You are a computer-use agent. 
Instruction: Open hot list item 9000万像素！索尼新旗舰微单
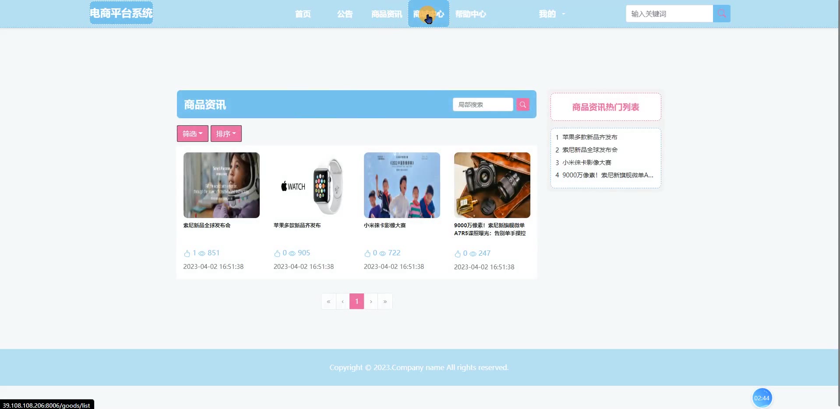(608, 175)
